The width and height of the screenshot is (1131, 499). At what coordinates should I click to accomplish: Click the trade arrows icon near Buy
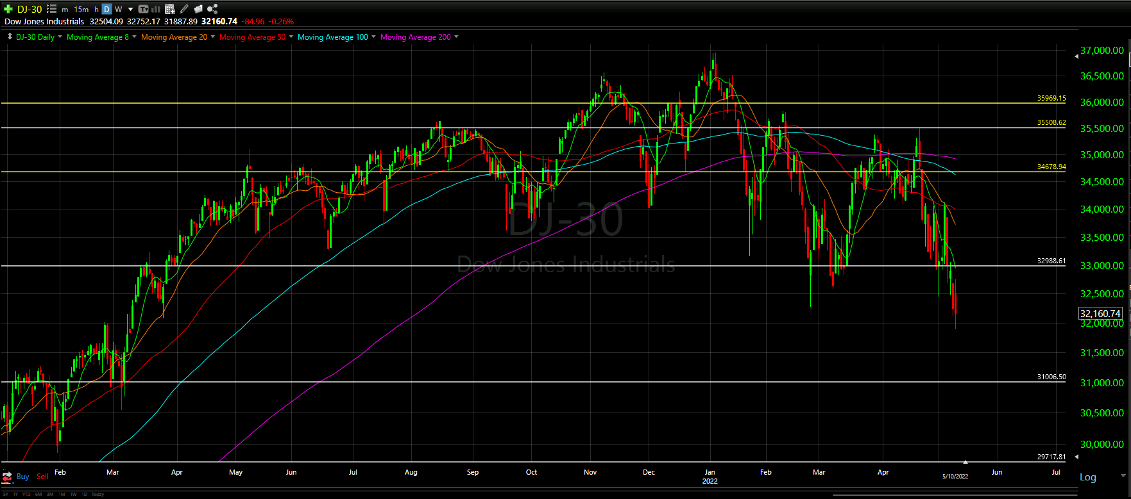click(x=7, y=477)
